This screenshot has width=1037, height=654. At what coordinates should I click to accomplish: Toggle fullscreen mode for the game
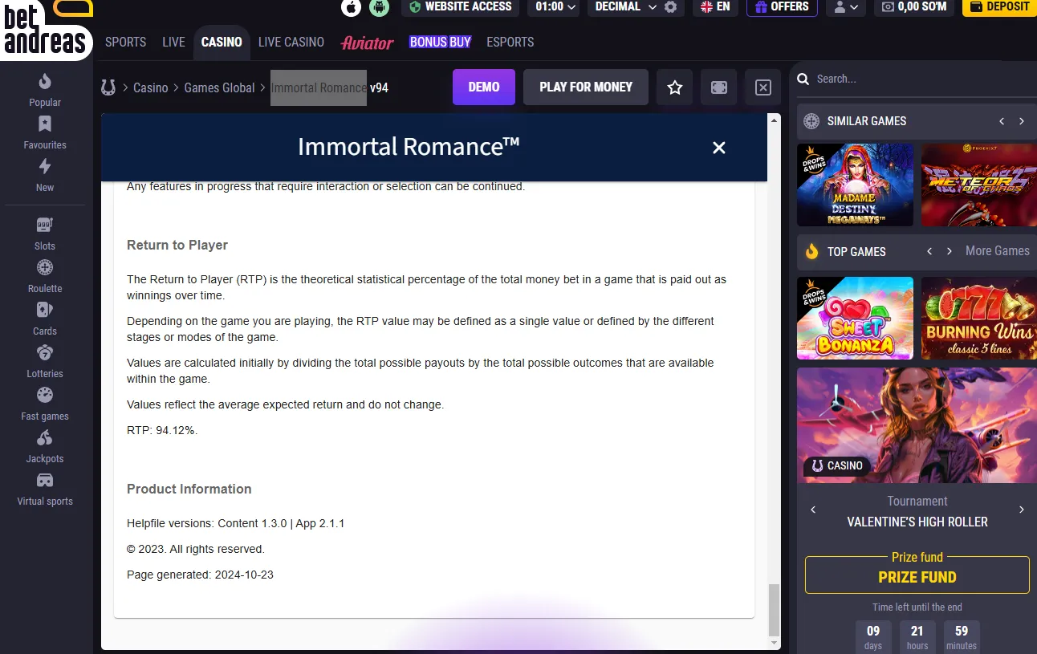(x=719, y=87)
